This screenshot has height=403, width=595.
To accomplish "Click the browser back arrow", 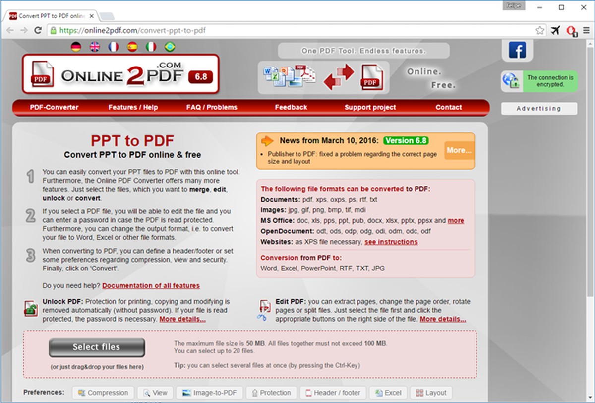I will 10,30.
